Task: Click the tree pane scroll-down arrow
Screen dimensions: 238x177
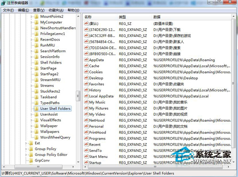Action: (78, 162)
